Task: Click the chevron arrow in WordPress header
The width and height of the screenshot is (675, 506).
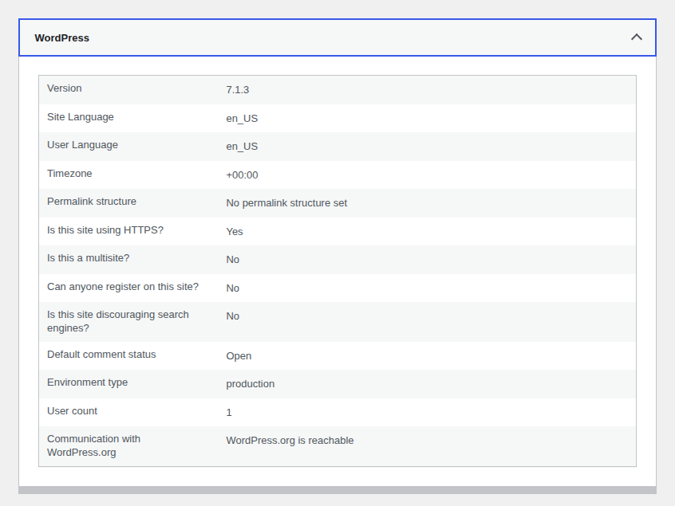Action: coord(637,37)
